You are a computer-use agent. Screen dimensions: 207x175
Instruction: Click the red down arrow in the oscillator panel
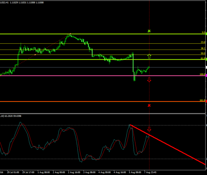[x=149, y=129]
